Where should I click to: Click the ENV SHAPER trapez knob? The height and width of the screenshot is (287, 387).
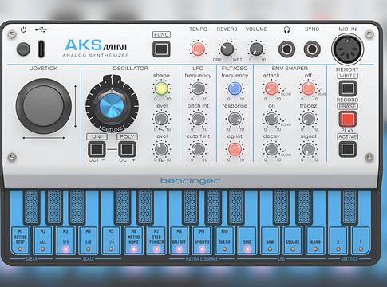308,119
